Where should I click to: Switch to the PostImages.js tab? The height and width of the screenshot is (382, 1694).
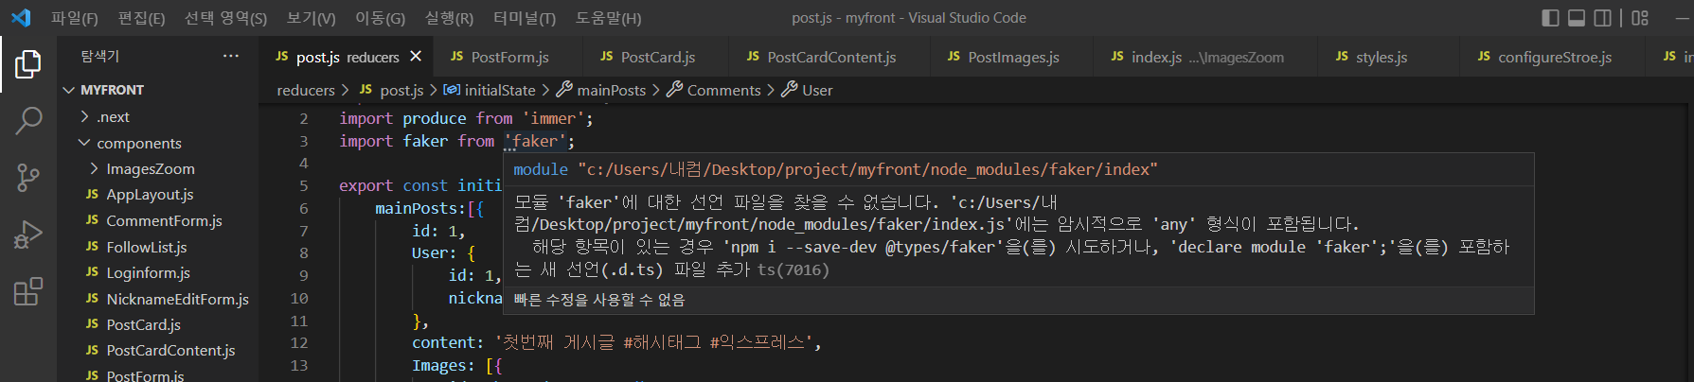(1012, 57)
